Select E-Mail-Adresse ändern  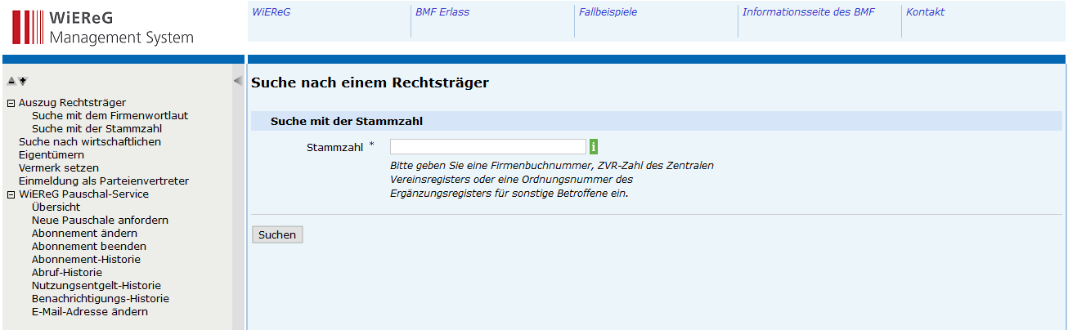pos(90,312)
